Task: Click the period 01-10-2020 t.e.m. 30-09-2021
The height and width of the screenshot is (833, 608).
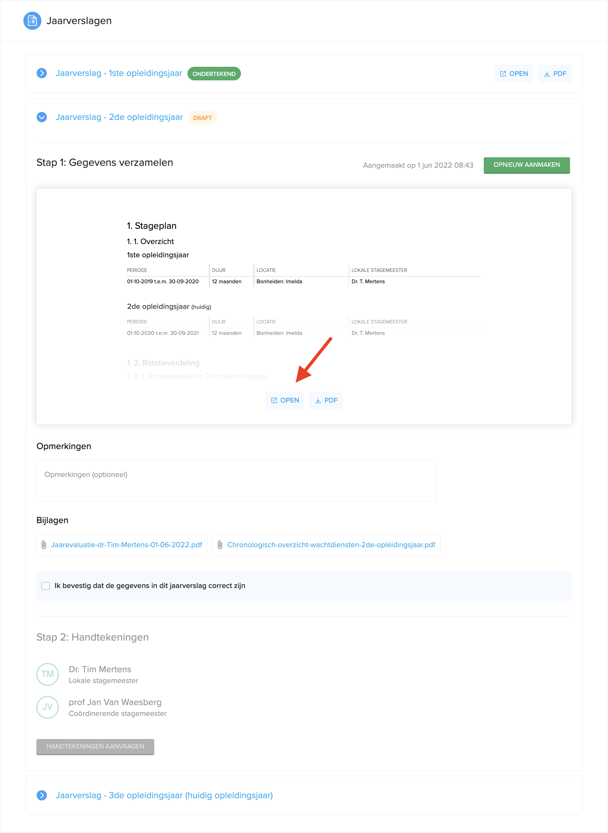Action: (163, 333)
